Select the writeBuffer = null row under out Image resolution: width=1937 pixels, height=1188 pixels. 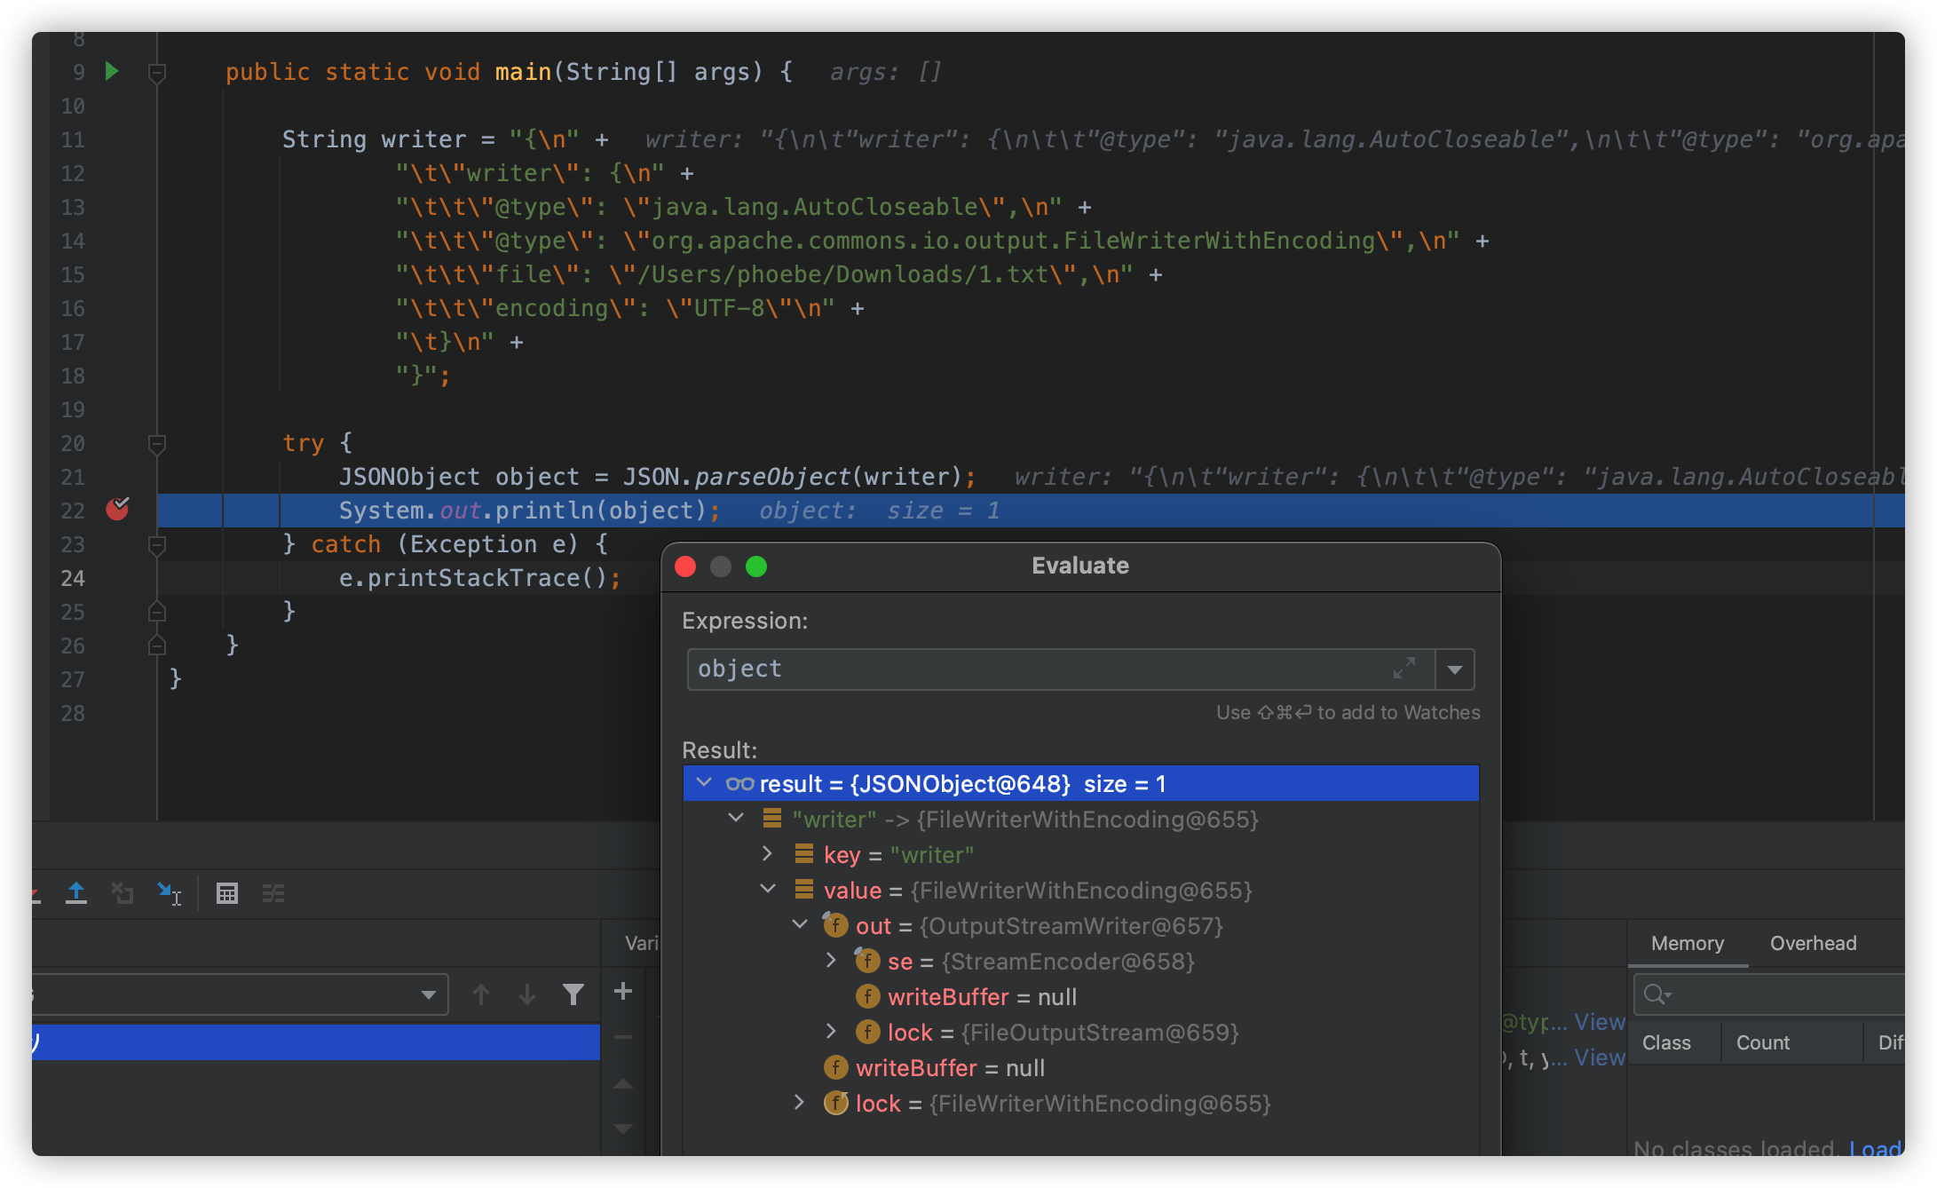(x=1080, y=996)
